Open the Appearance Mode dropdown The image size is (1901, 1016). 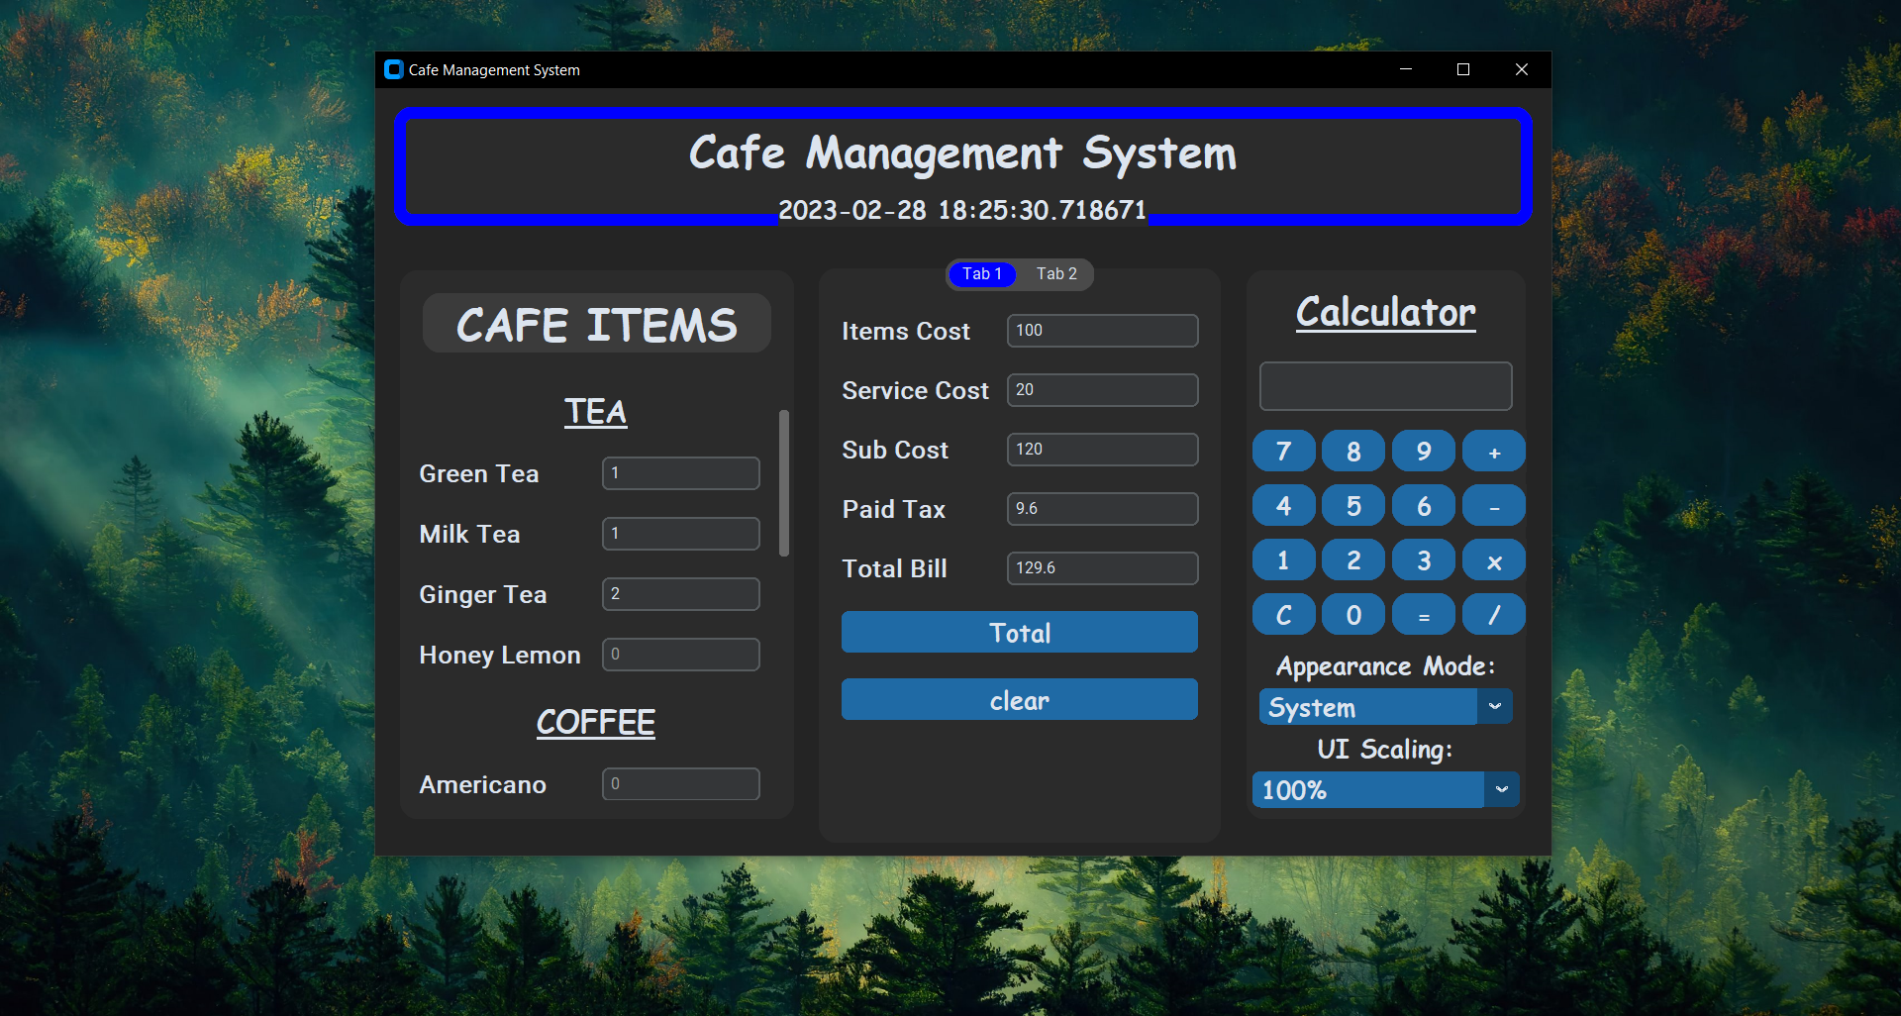point(1384,707)
